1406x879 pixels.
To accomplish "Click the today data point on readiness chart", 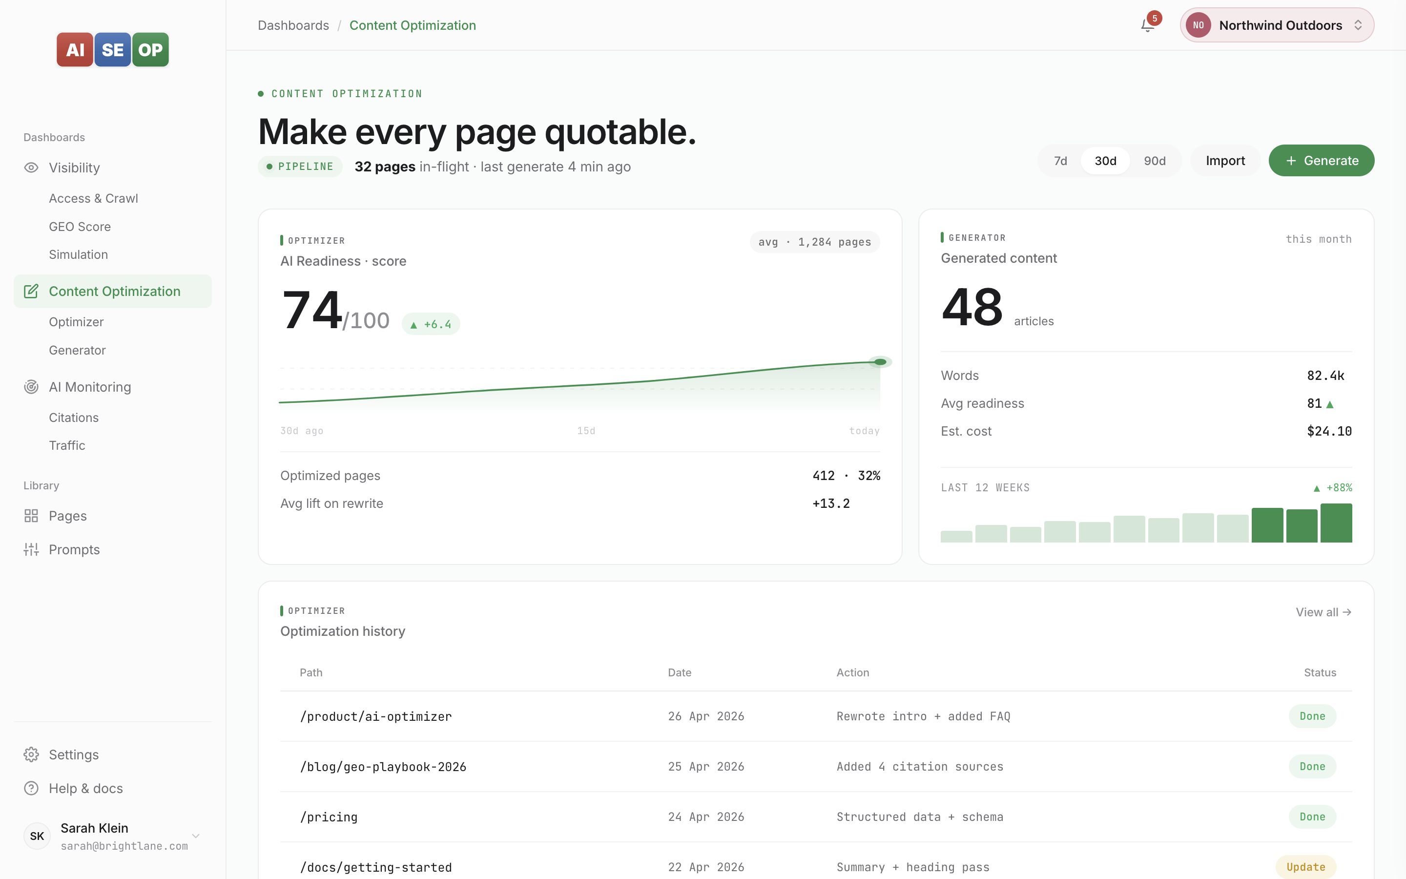I will [x=880, y=361].
